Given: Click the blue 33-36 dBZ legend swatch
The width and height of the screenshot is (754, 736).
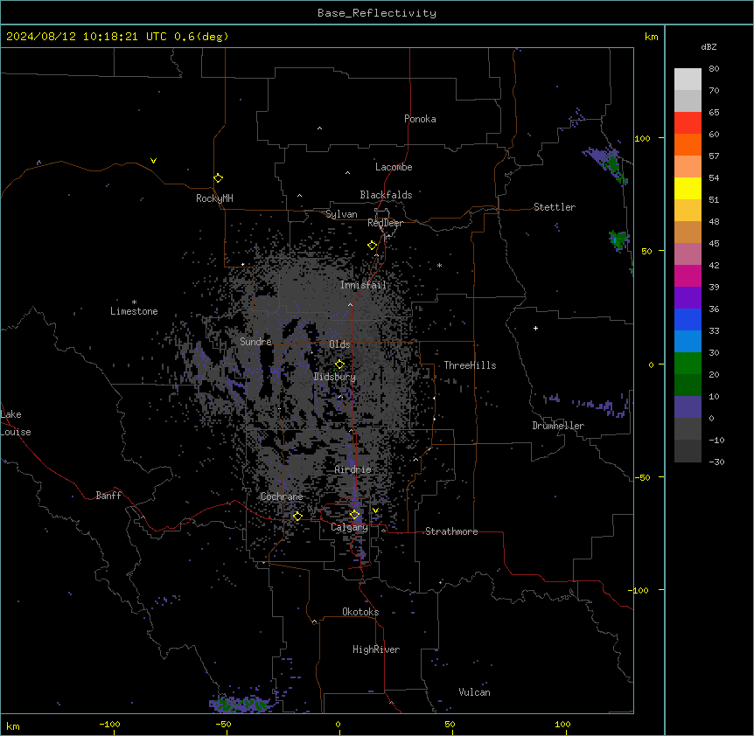Looking at the screenshot, I should (688, 319).
